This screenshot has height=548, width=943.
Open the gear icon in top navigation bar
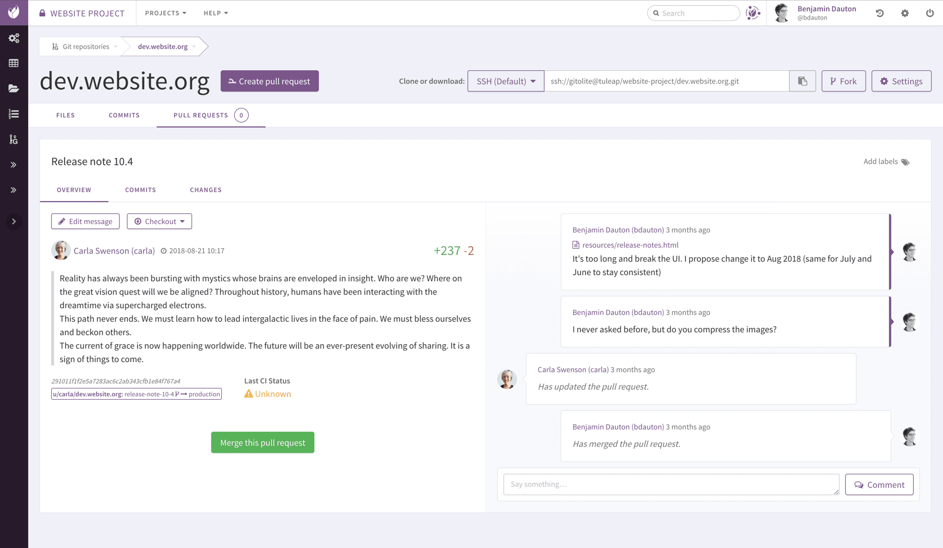pos(905,13)
